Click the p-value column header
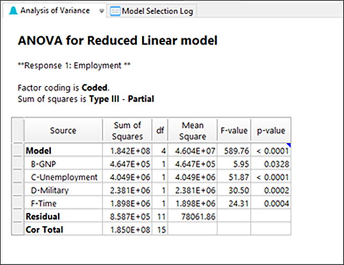The width and height of the screenshot is (344, 265). [x=271, y=131]
